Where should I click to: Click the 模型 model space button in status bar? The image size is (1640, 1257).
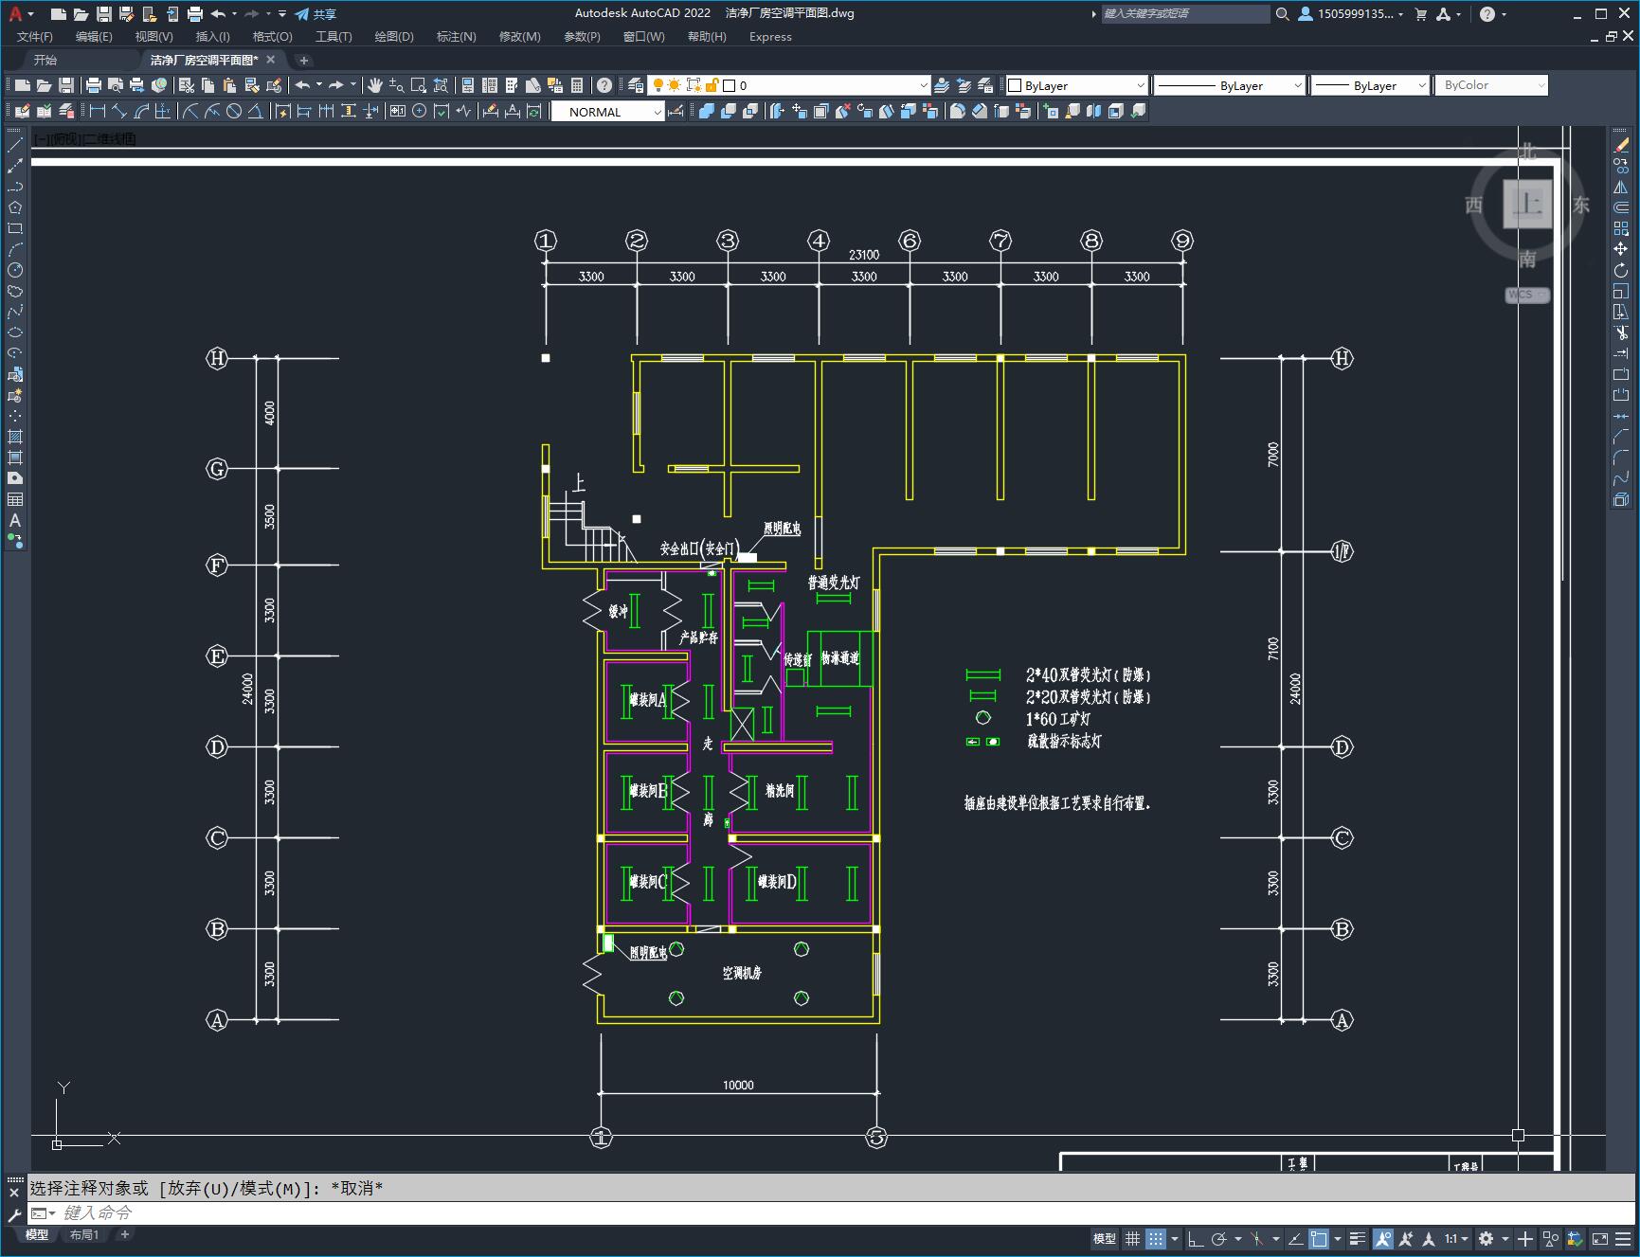point(1105,1238)
